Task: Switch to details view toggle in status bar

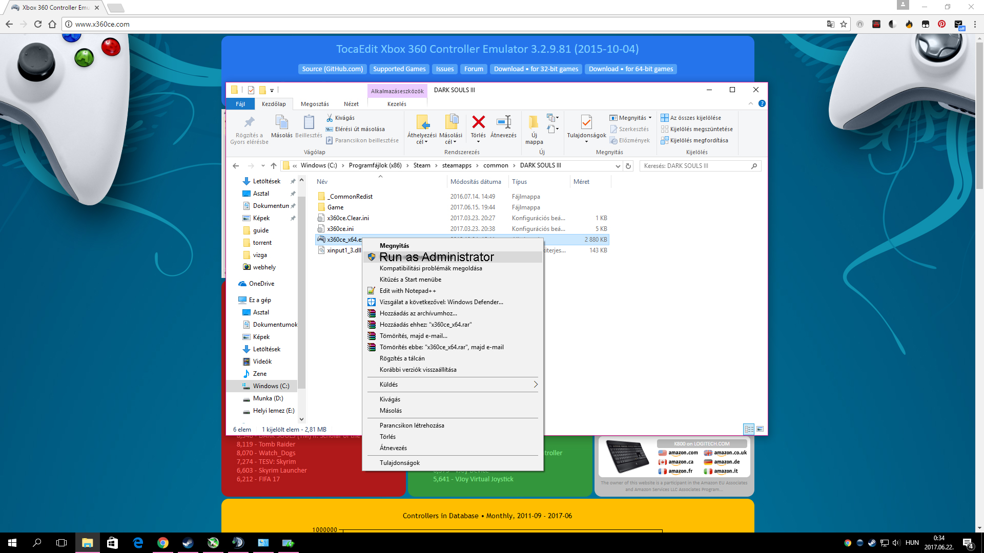Action: coord(749,429)
